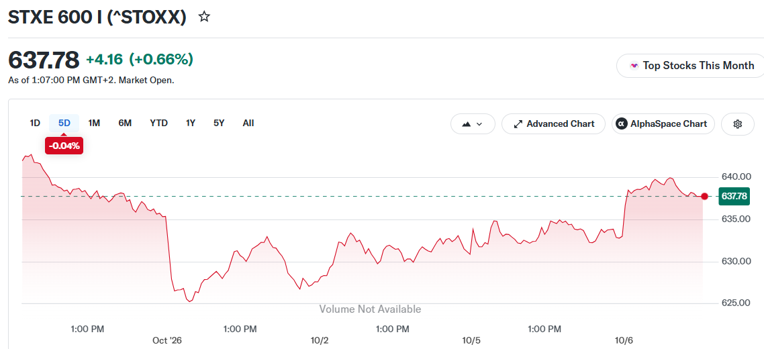764x349 pixels.
Task: Click the Top Stocks trend icon
Action: 634,65
